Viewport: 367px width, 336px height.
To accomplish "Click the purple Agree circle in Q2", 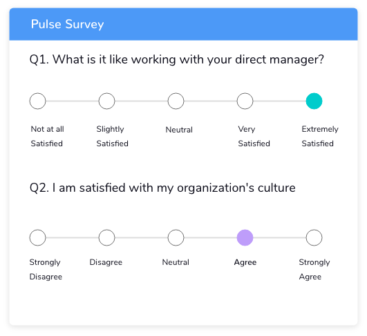I will pos(245,237).
